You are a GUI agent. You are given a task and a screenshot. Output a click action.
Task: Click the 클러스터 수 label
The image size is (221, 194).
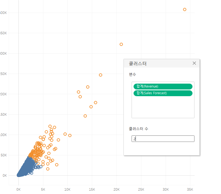tap(138, 128)
